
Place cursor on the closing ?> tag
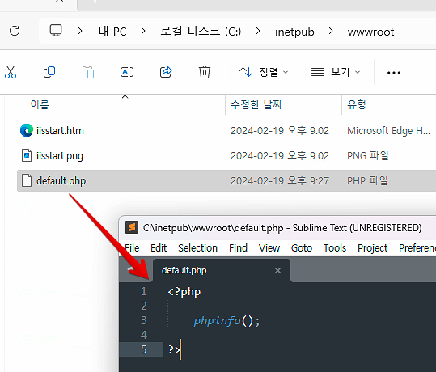click(174, 349)
